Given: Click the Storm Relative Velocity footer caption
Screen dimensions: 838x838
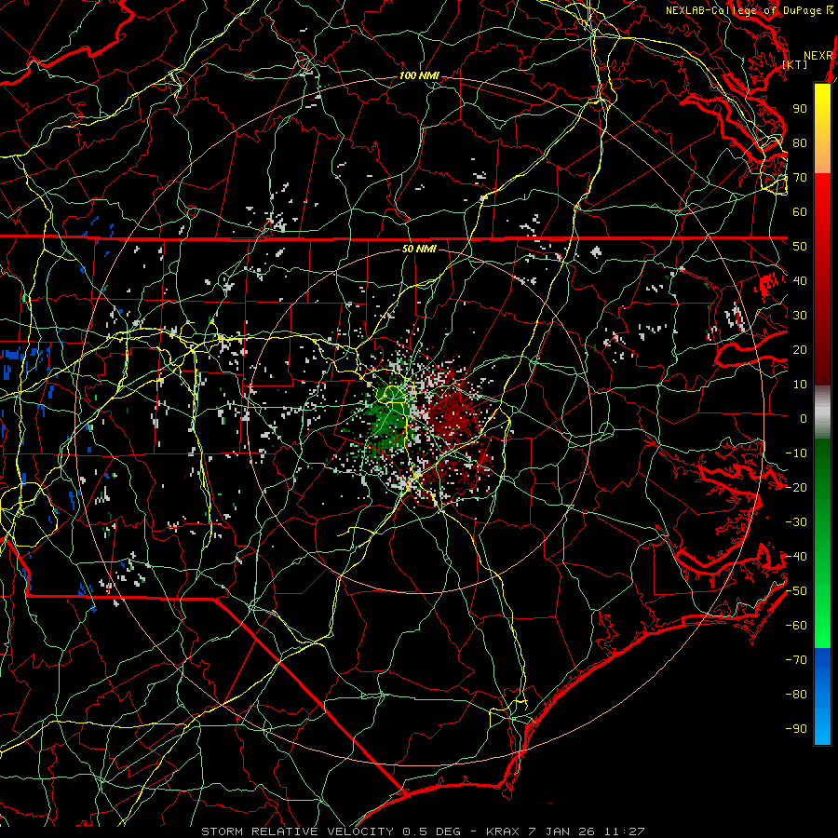Looking at the screenshot, I should pyautogui.click(x=423, y=831).
